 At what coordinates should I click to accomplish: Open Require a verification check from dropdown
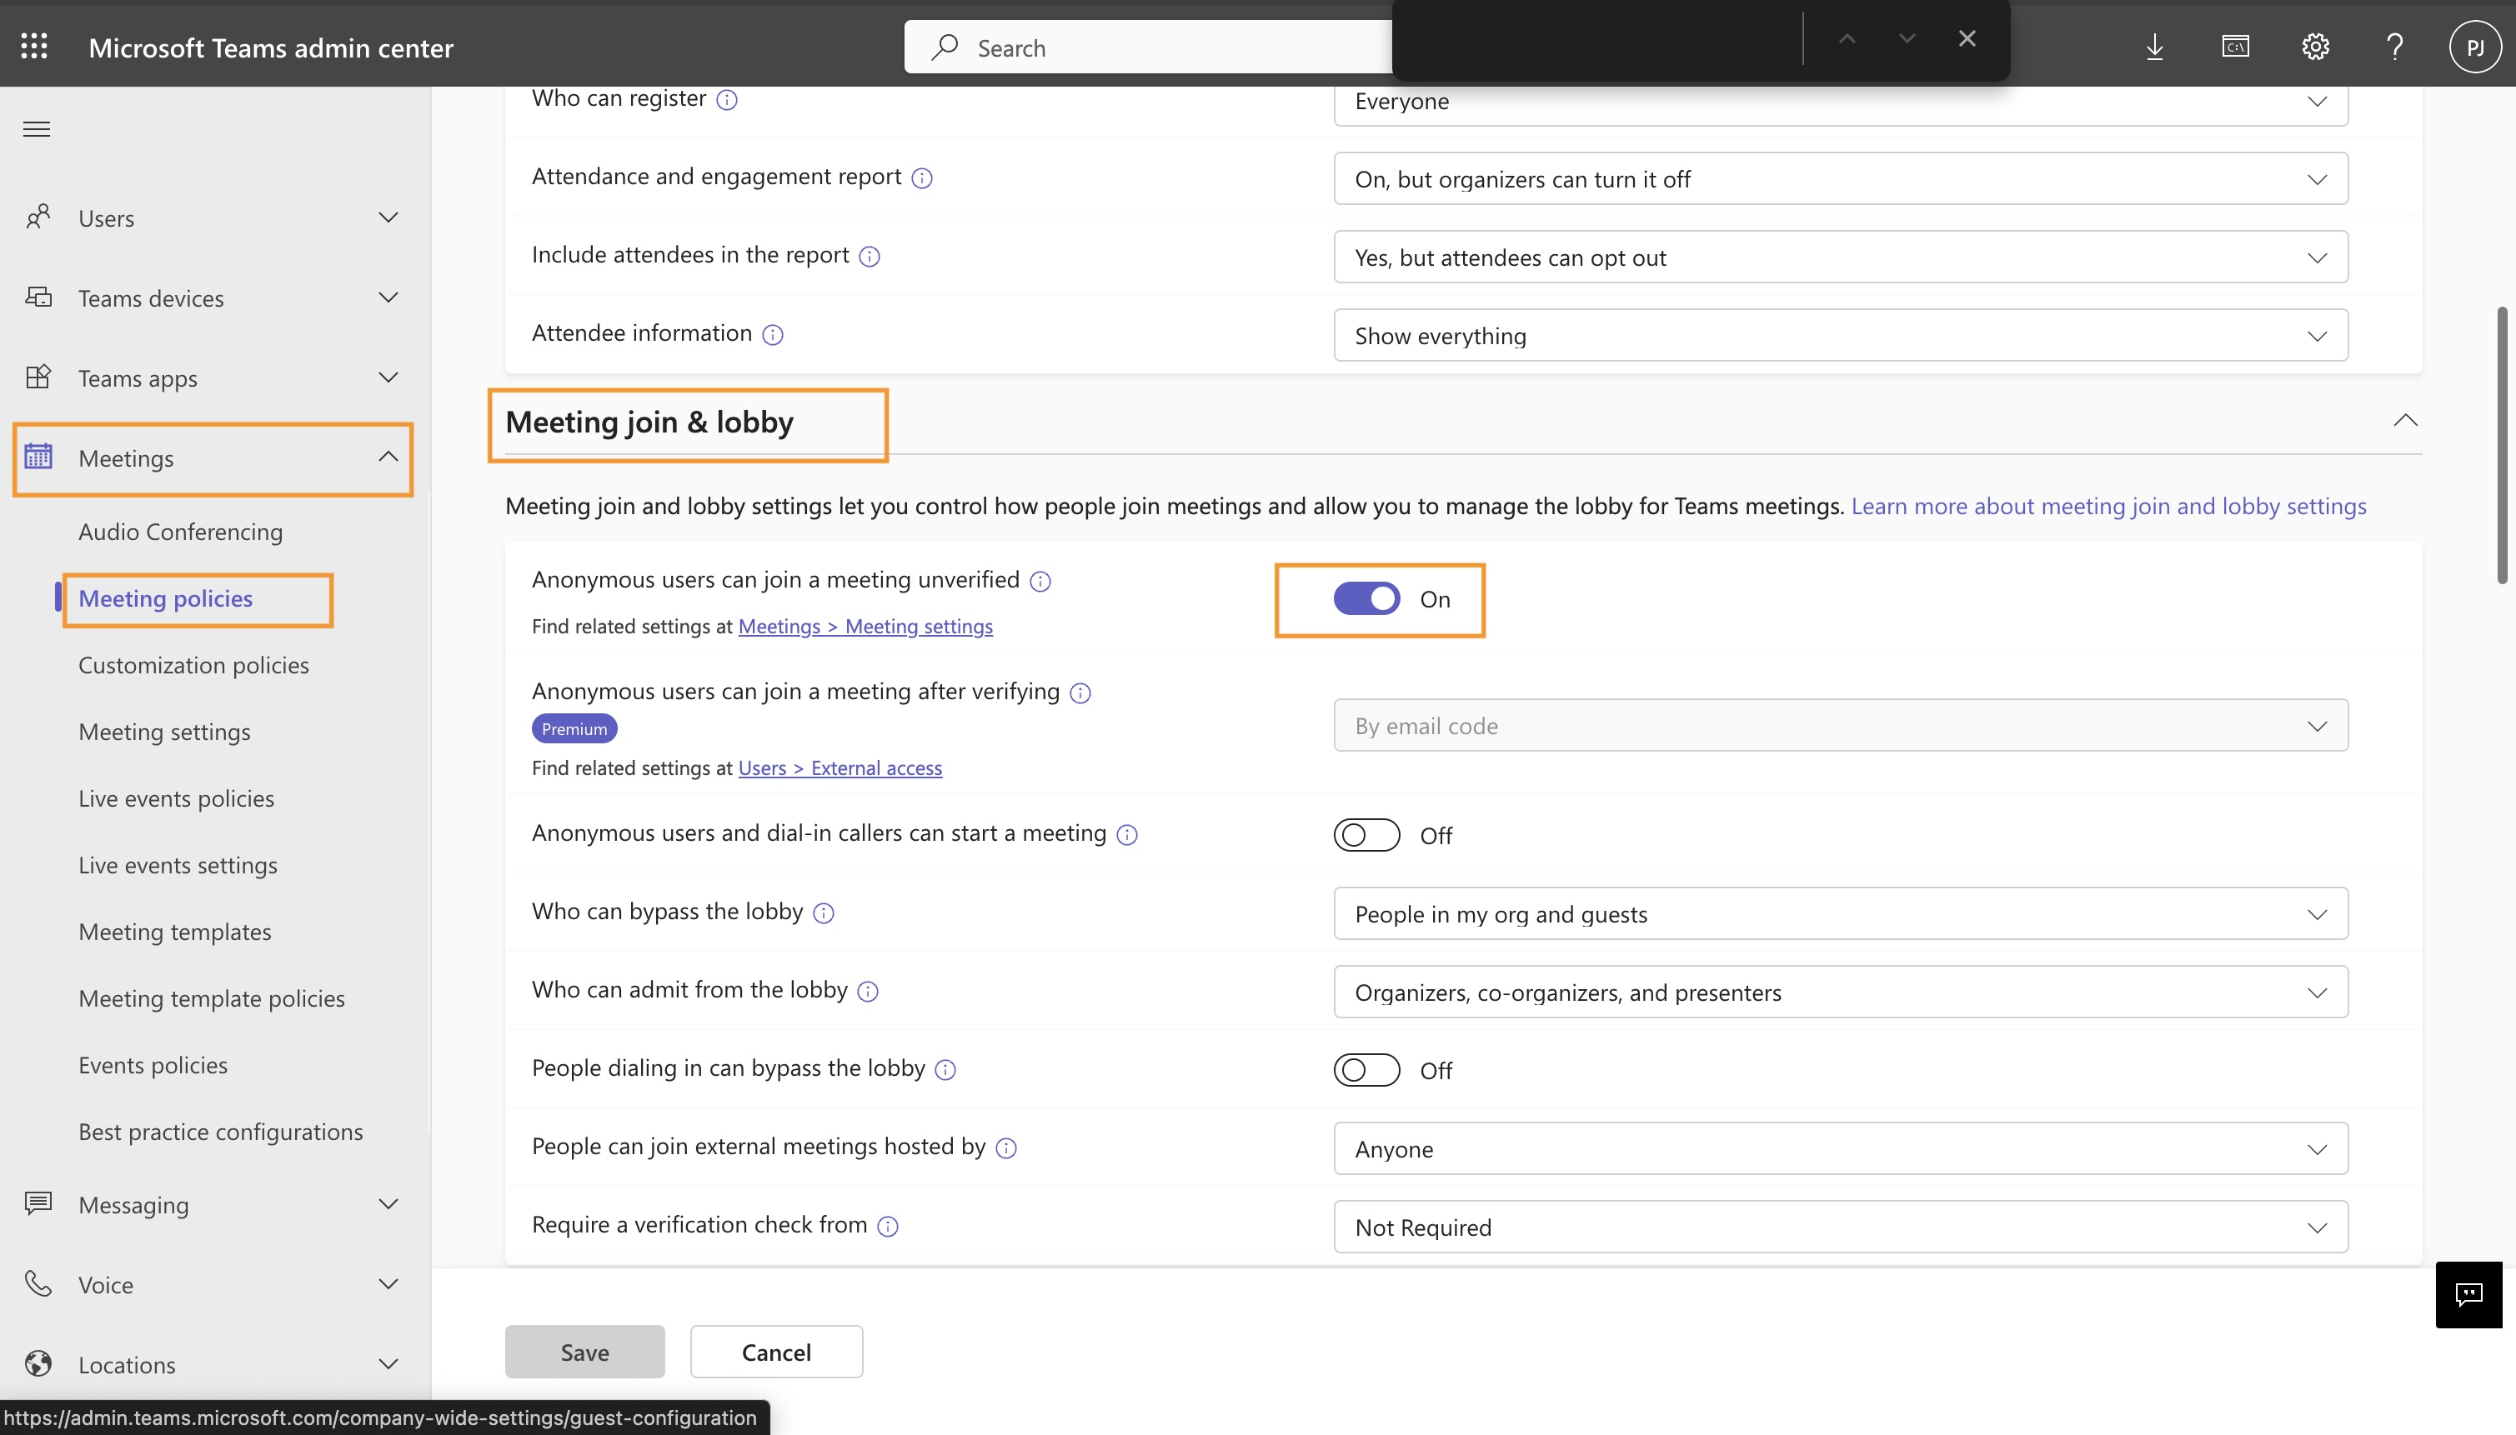click(1840, 1227)
